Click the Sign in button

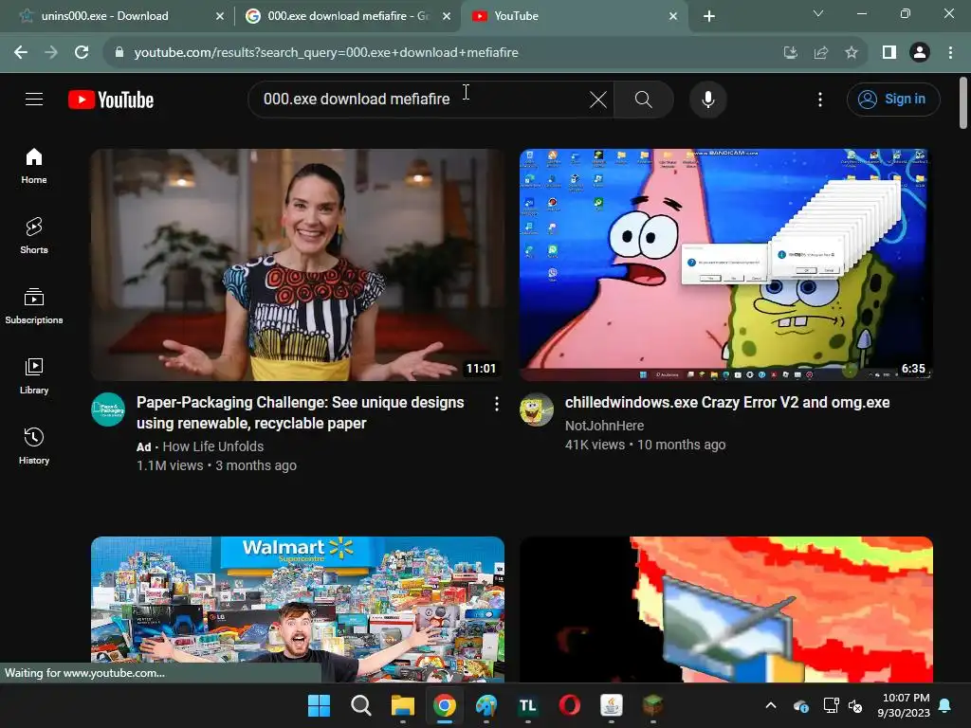pos(893,99)
